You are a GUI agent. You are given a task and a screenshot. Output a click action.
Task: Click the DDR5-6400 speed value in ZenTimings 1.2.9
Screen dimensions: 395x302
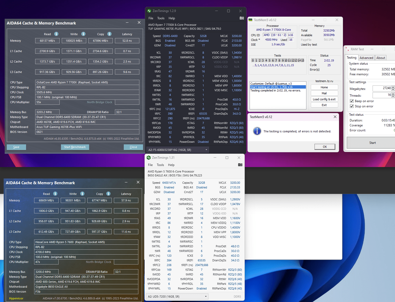point(170,36)
